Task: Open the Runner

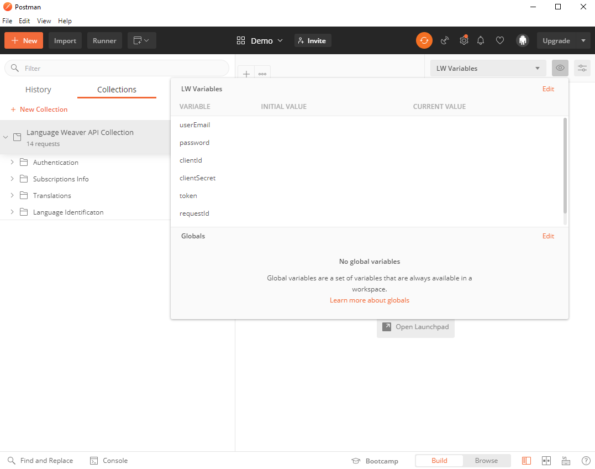Action: (x=104, y=40)
